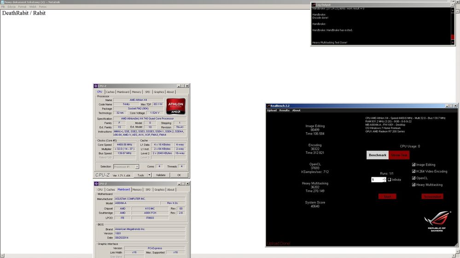The width and height of the screenshot is (460, 258).
Task: Click the RealBench 2.2 title bar icon
Action: point(268,106)
